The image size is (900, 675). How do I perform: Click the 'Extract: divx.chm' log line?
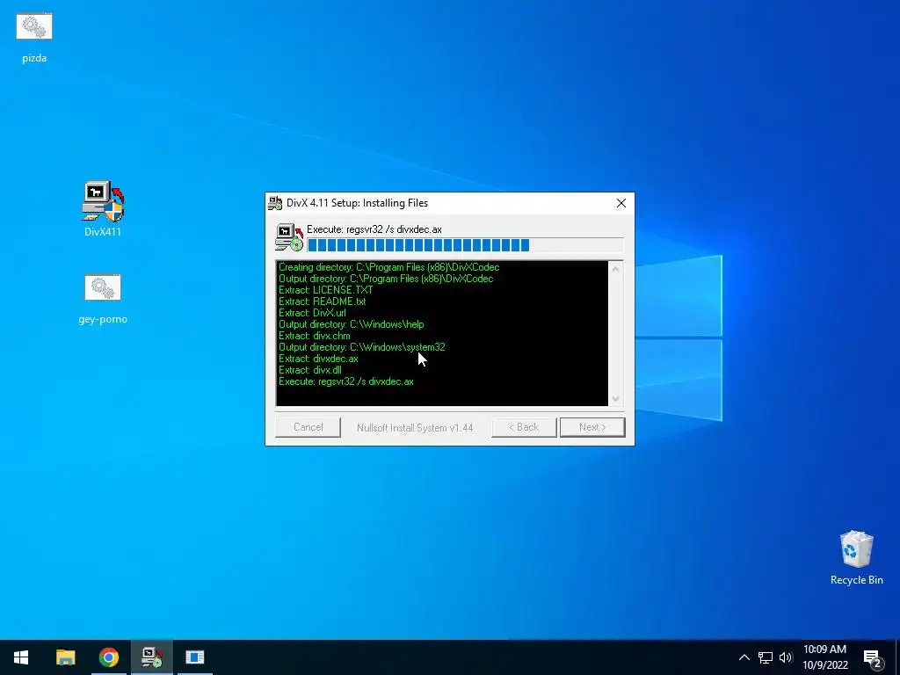(x=315, y=336)
